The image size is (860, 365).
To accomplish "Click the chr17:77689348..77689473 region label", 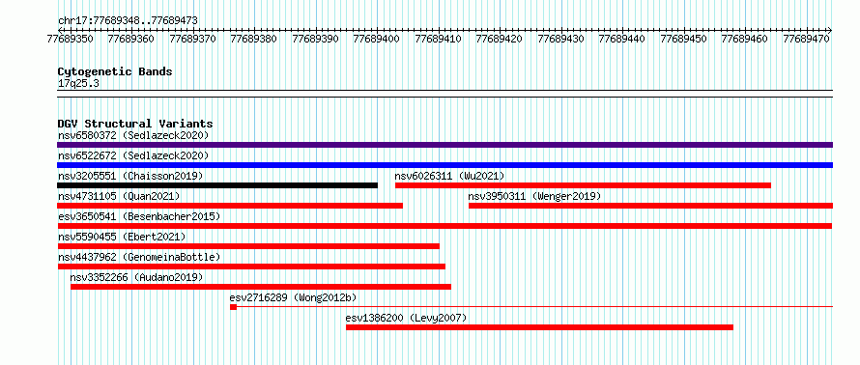I will click(x=128, y=21).
